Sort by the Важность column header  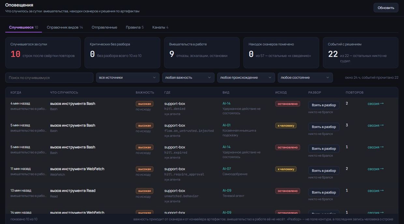coord(145,93)
